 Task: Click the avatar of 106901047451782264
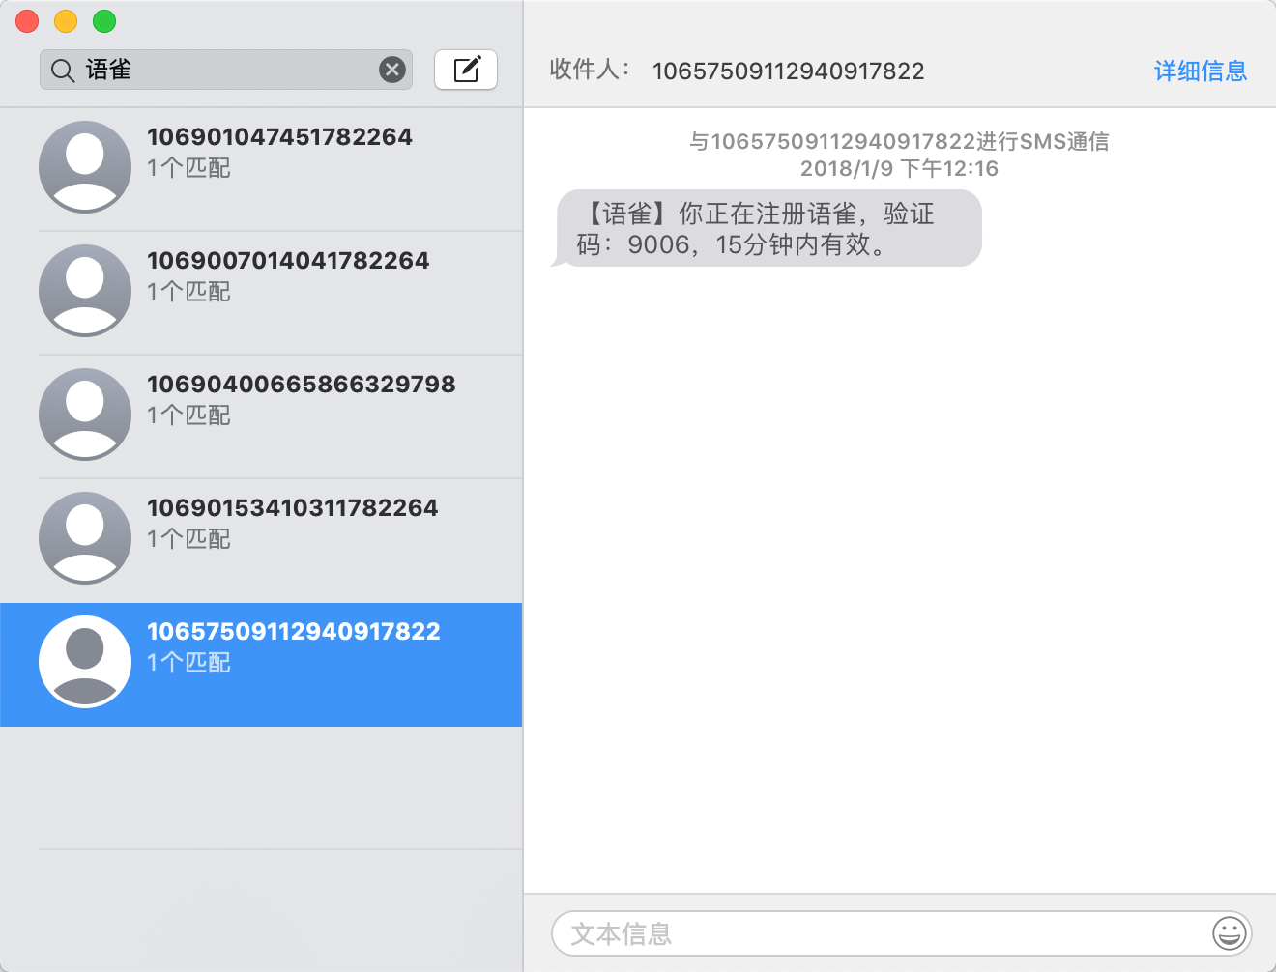click(x=85, y=167)
